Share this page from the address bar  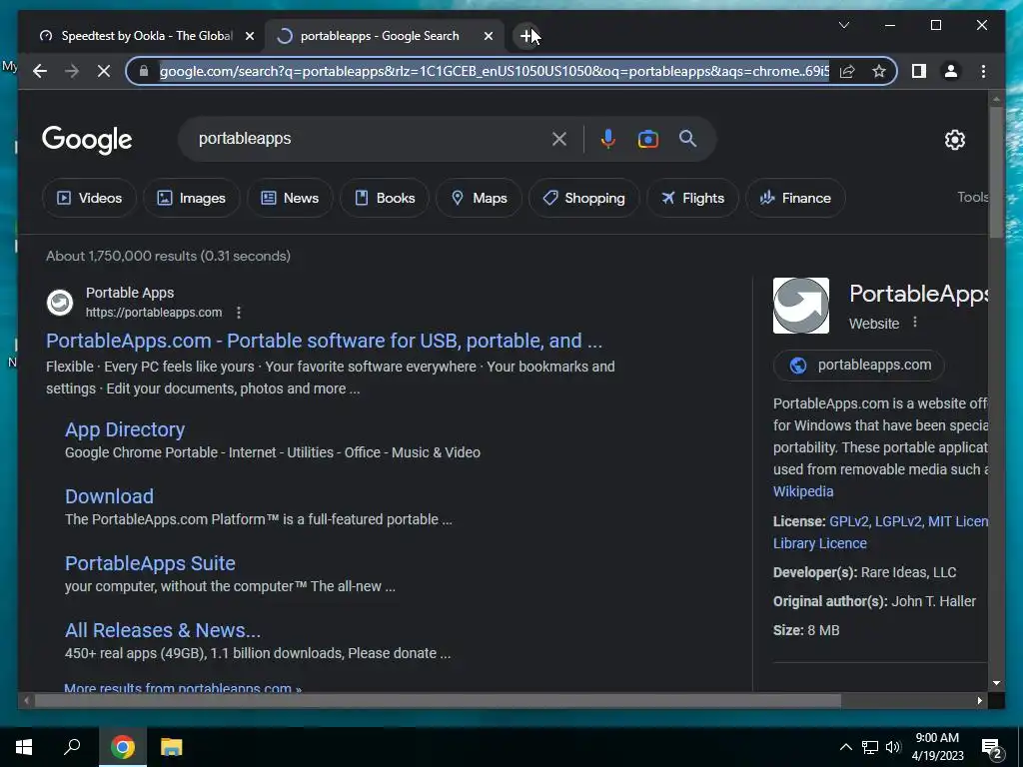[847, 71]
